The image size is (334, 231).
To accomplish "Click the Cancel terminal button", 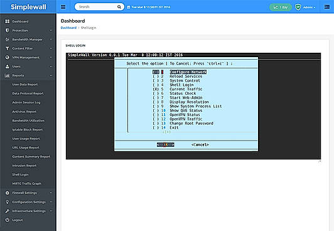I will point(200,145).
